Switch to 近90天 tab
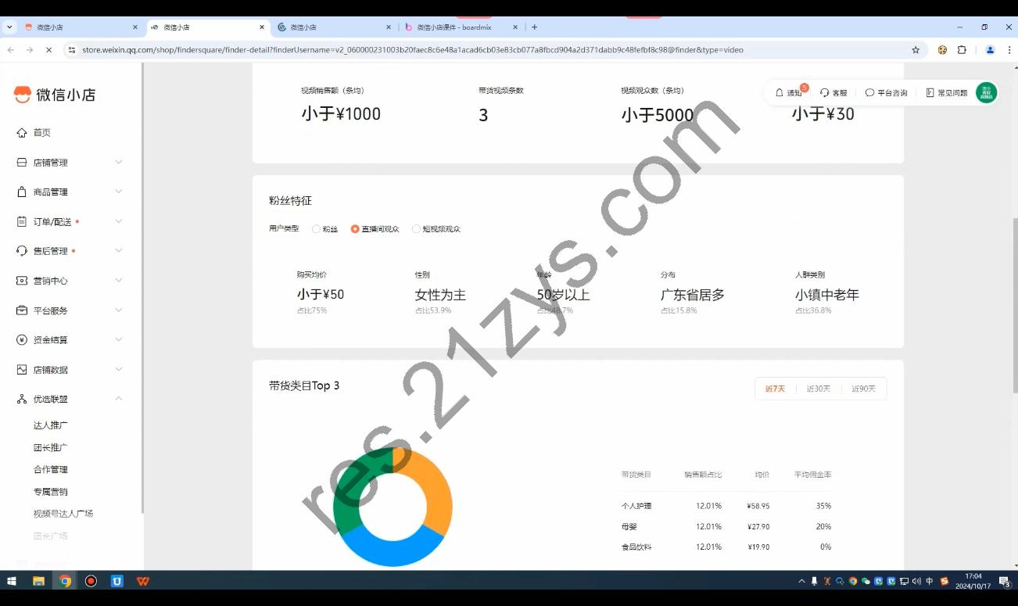Image resolution: width=1018 pixels, height=606 pixels. click(863, 389)
